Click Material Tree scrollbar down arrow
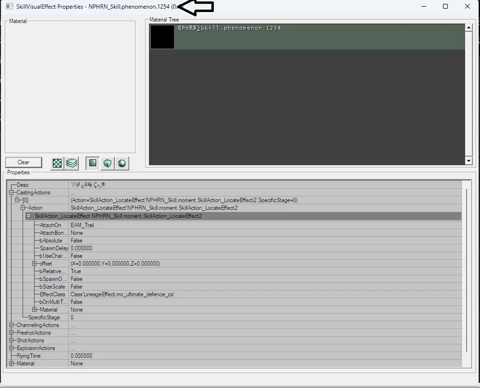480x388 pixels. (468, 161)
